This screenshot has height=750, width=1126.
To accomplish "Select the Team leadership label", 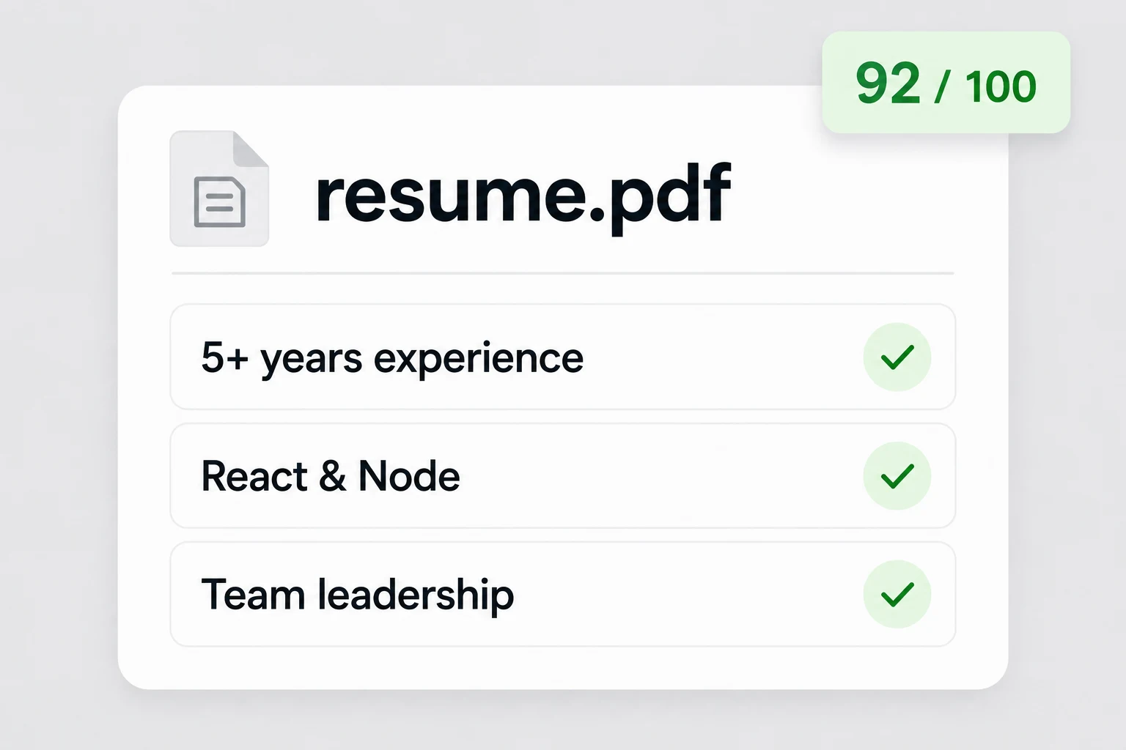I will [x=358, y=595].
